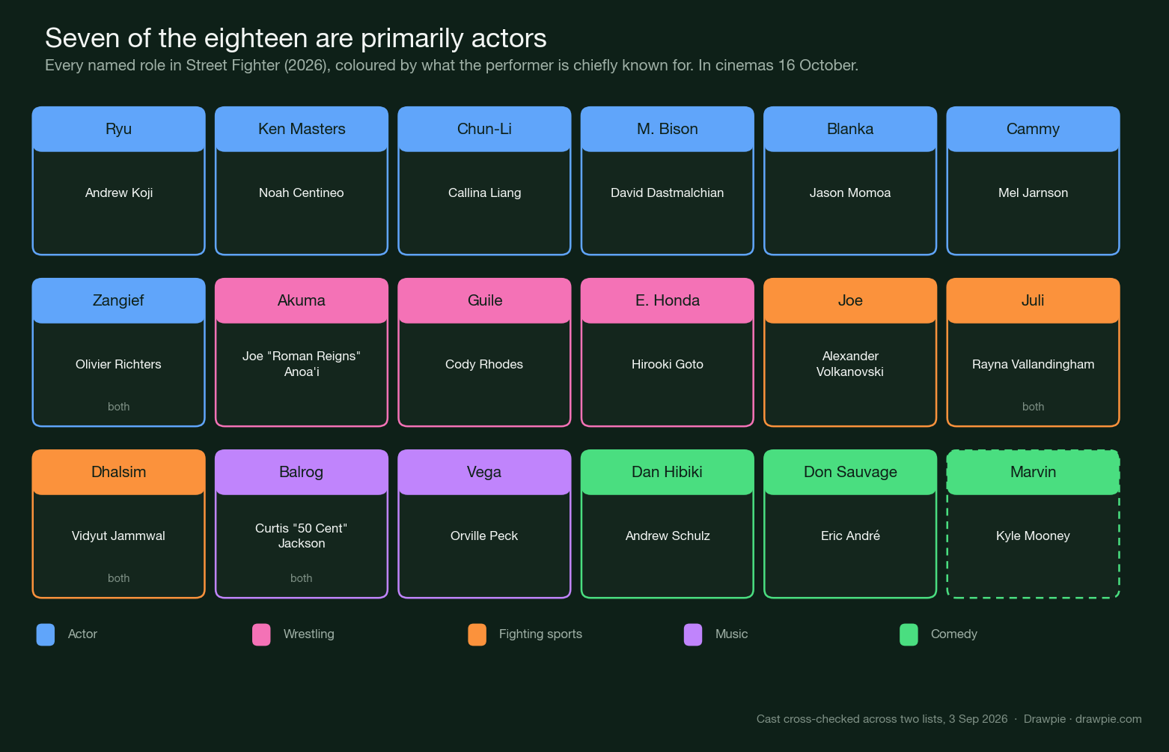Select performer name 'David Dastmalchian'
This screenshot has width=1169, height=752.
click(668, 193)
